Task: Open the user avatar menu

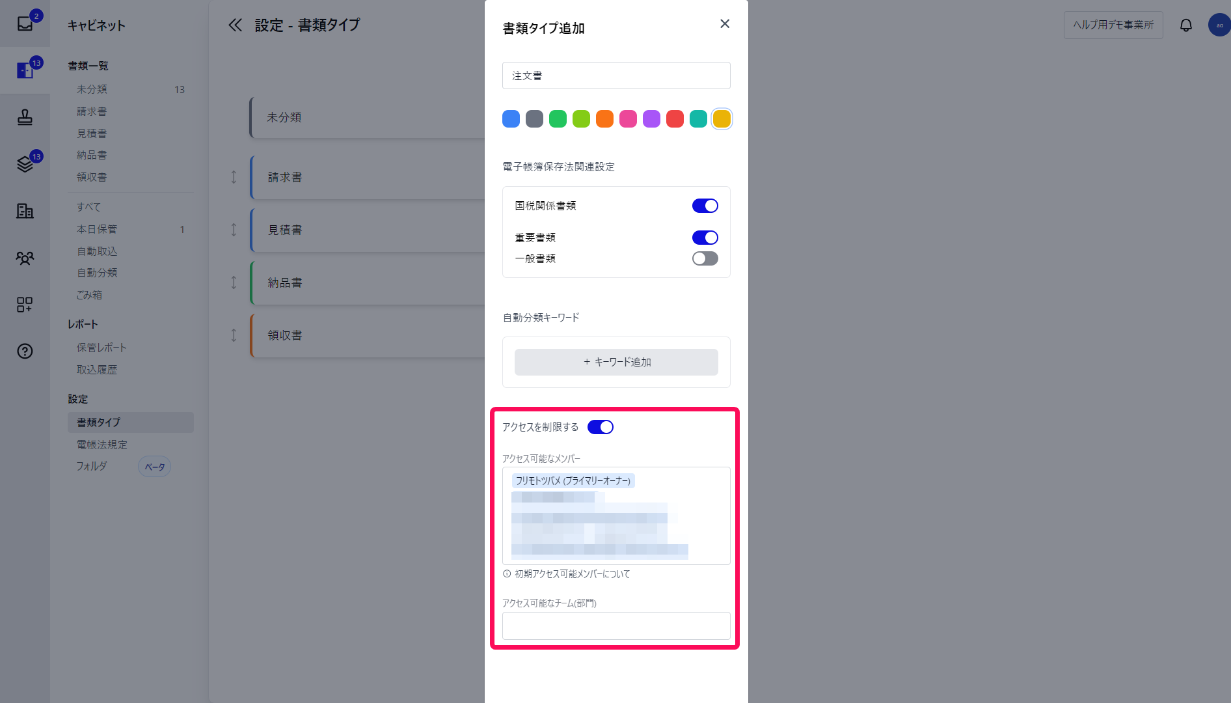Action: pos(1219,25)
